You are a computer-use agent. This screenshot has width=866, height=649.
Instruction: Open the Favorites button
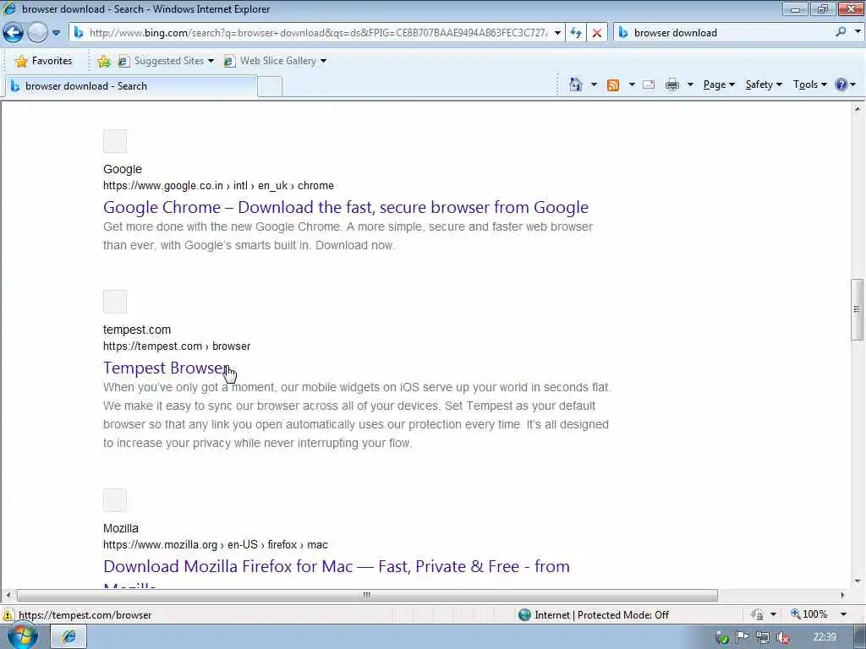(44, 61)
